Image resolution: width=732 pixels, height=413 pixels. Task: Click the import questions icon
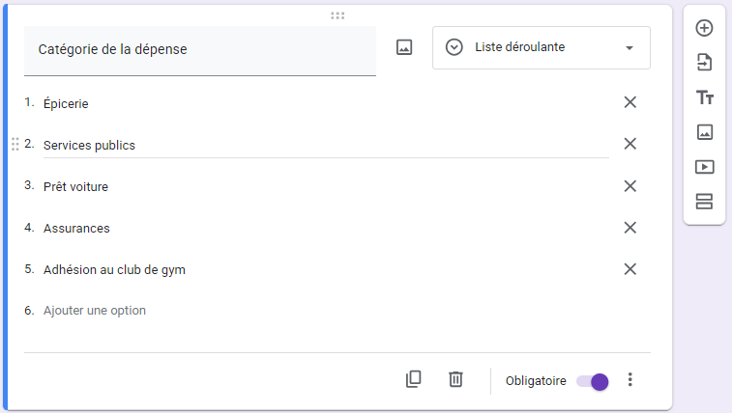pyautogui.click(x=704, y=63)
